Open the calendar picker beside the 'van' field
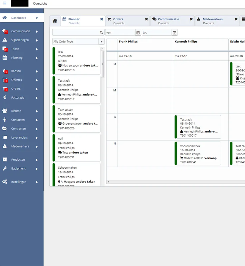Screen dimensions: 245x266 click(x=137, y=32)
